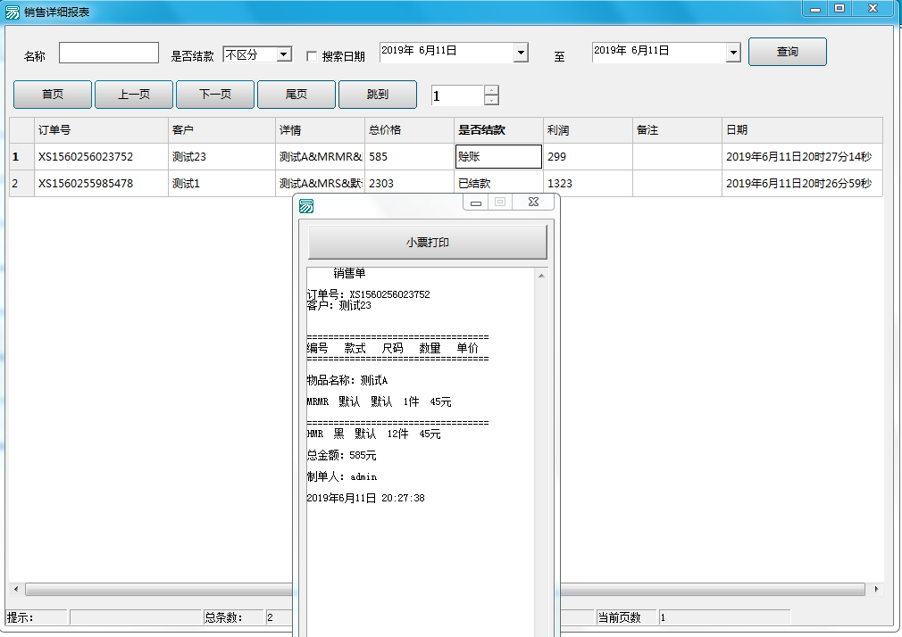Click the 跳到 button
Viewport: 902px width, 637px height.
click(378, 95)
